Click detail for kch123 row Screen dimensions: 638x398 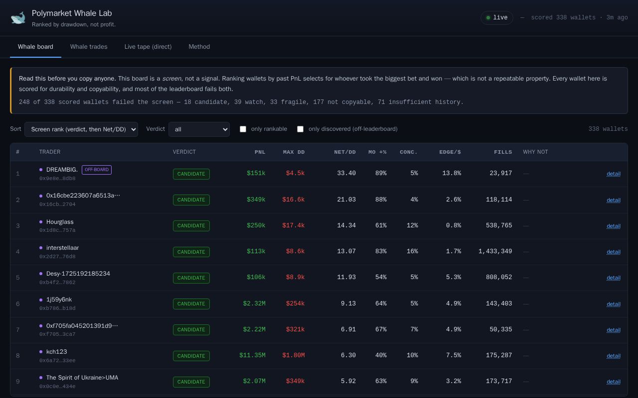click(614, 356)
